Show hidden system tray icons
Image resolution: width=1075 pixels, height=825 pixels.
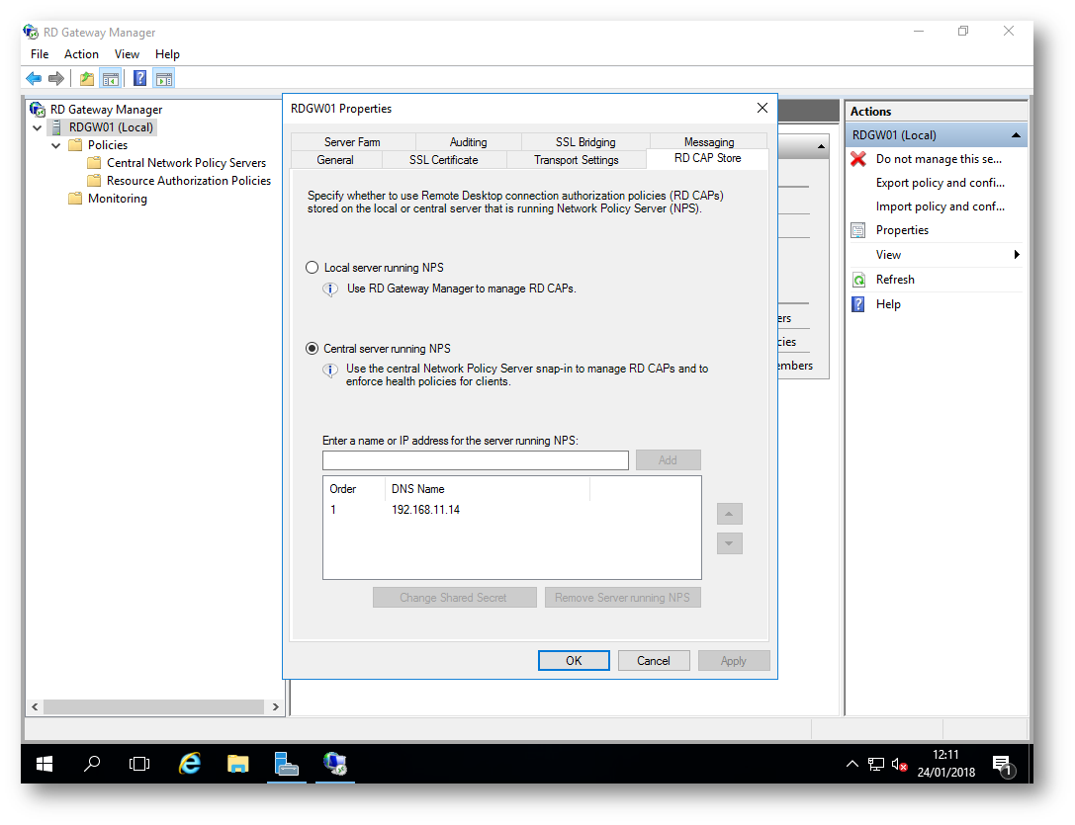[852, 764]
